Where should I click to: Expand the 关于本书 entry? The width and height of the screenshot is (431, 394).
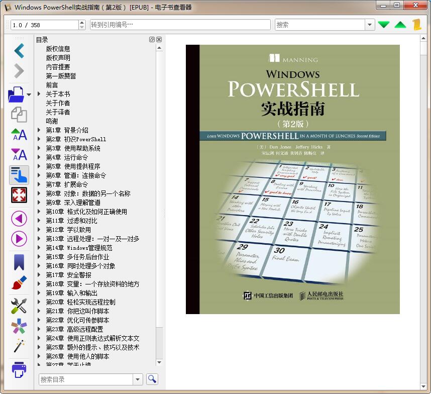[x=39, y=94]
